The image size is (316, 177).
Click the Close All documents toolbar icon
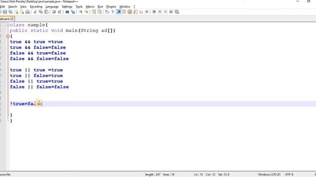(x=22, y=12)
